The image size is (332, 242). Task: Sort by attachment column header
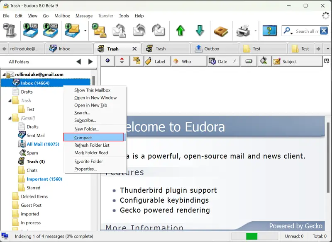137,61
